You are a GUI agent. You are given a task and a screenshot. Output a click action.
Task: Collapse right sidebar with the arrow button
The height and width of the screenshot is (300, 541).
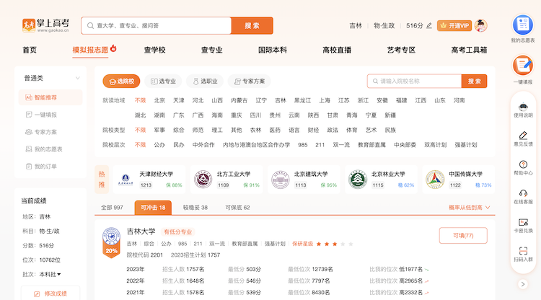point(523,284)
